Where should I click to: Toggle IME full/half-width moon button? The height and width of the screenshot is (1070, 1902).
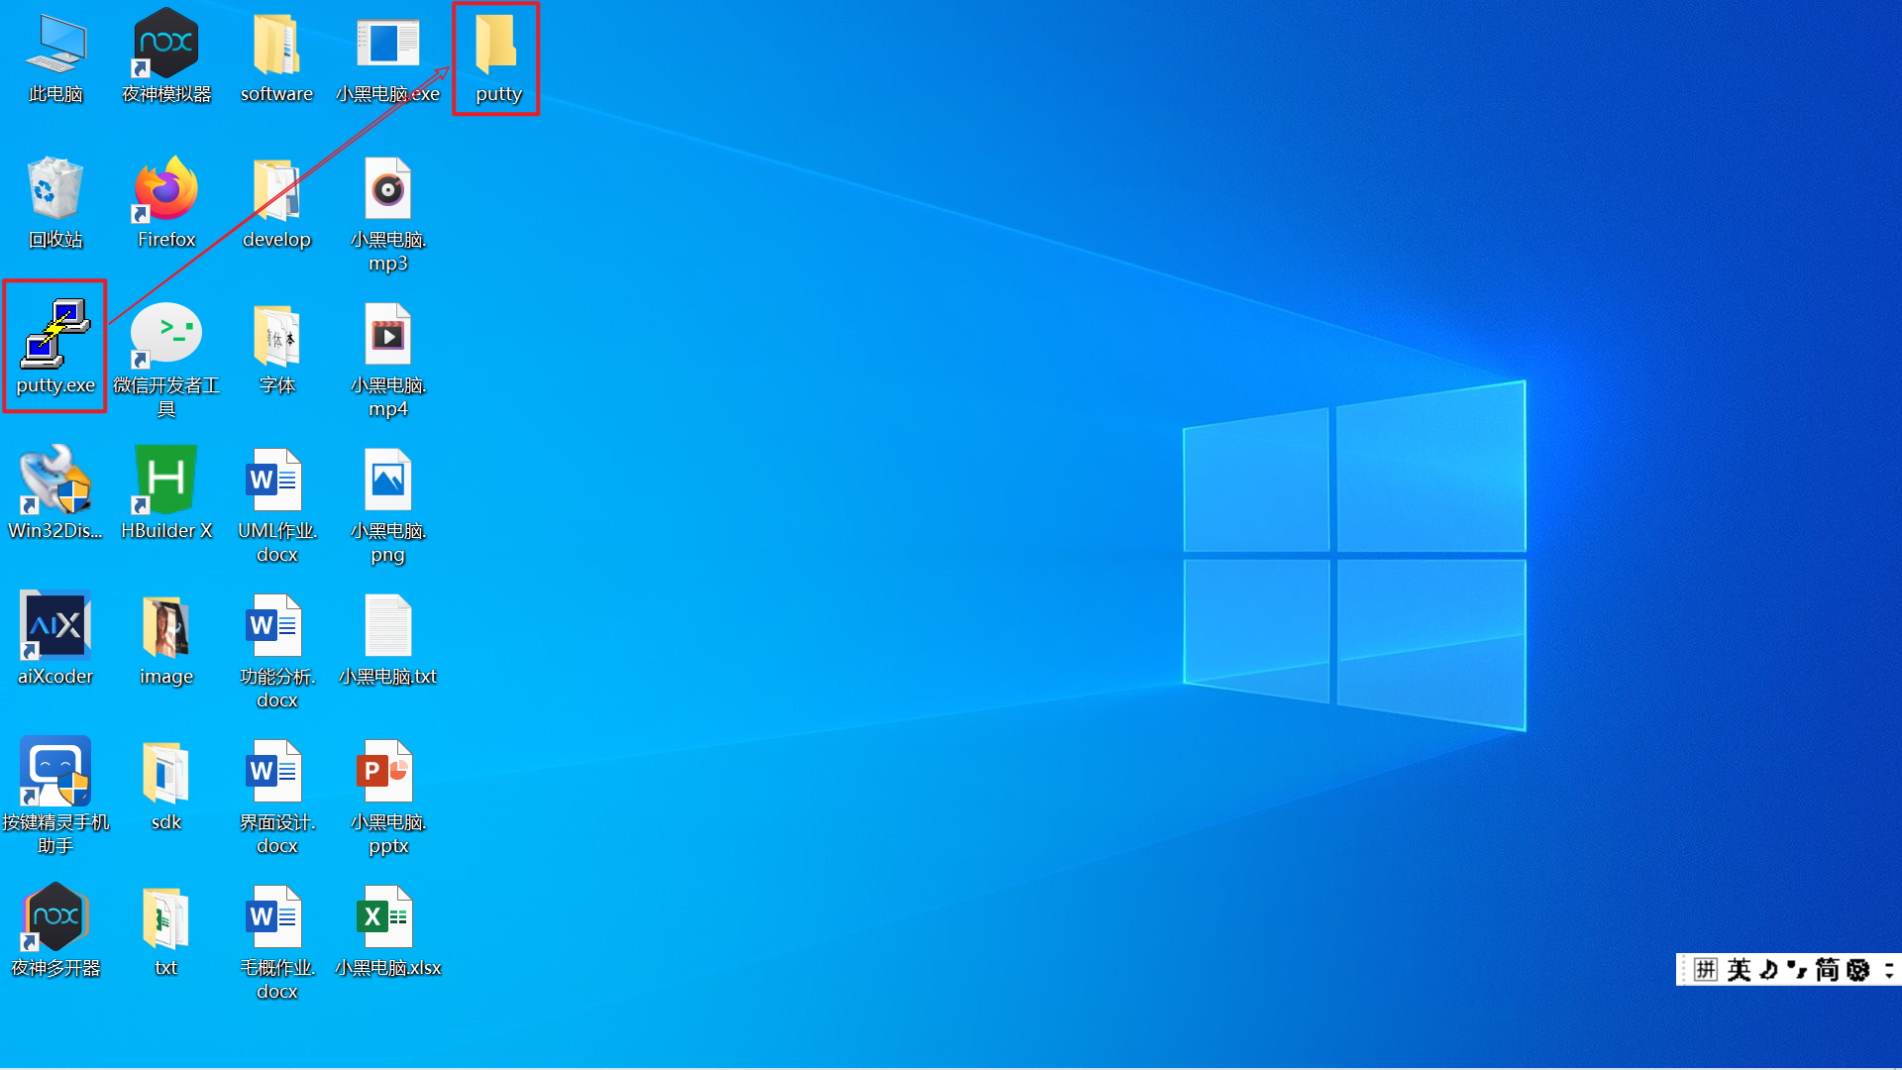(1768, 969)
